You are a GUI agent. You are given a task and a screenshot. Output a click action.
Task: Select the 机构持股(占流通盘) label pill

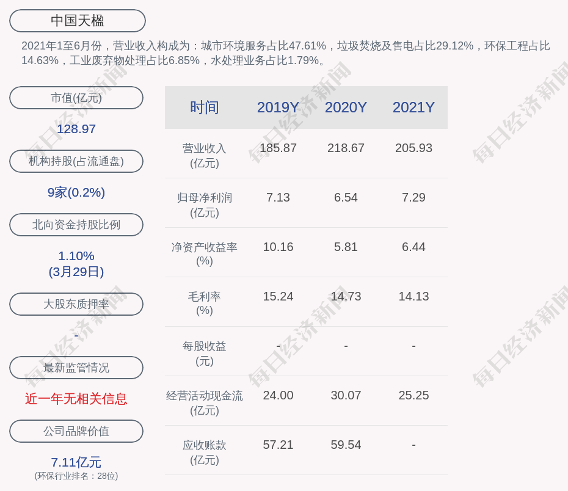tap(76, 161)
